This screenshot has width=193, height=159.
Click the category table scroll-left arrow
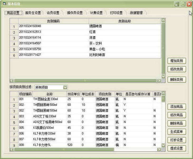tap(12, 81)
